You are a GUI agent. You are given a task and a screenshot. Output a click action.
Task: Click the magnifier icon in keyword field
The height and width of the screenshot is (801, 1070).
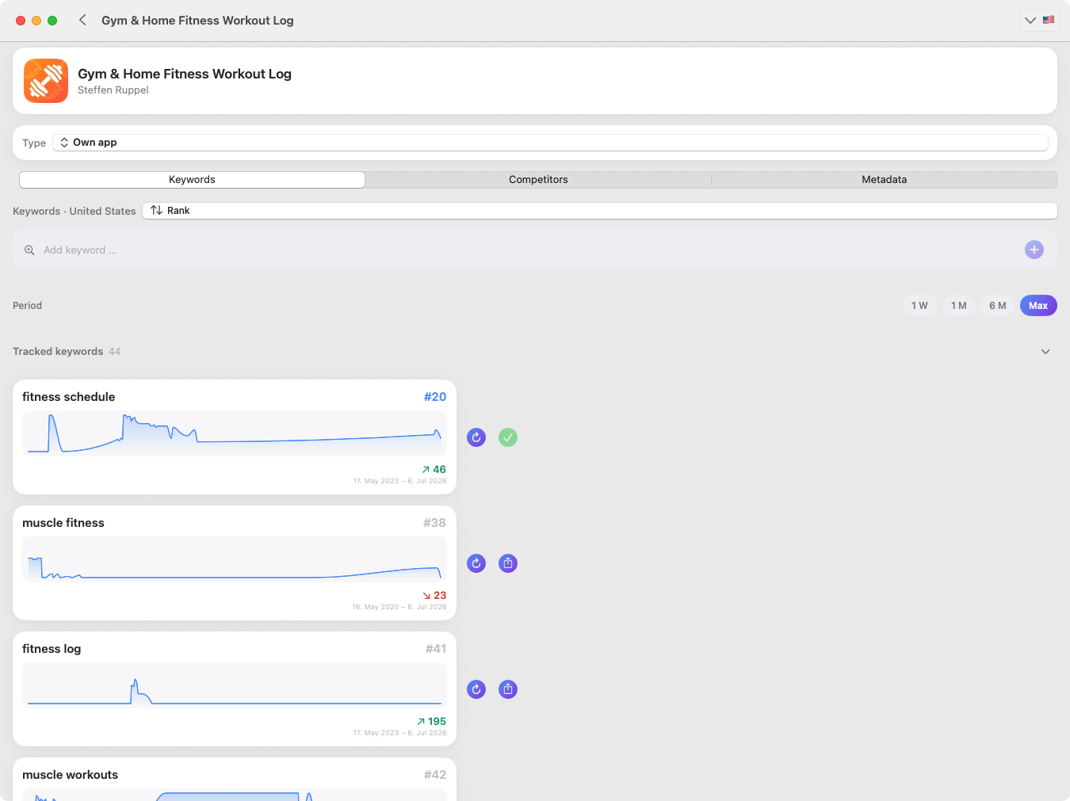[29, 250]
